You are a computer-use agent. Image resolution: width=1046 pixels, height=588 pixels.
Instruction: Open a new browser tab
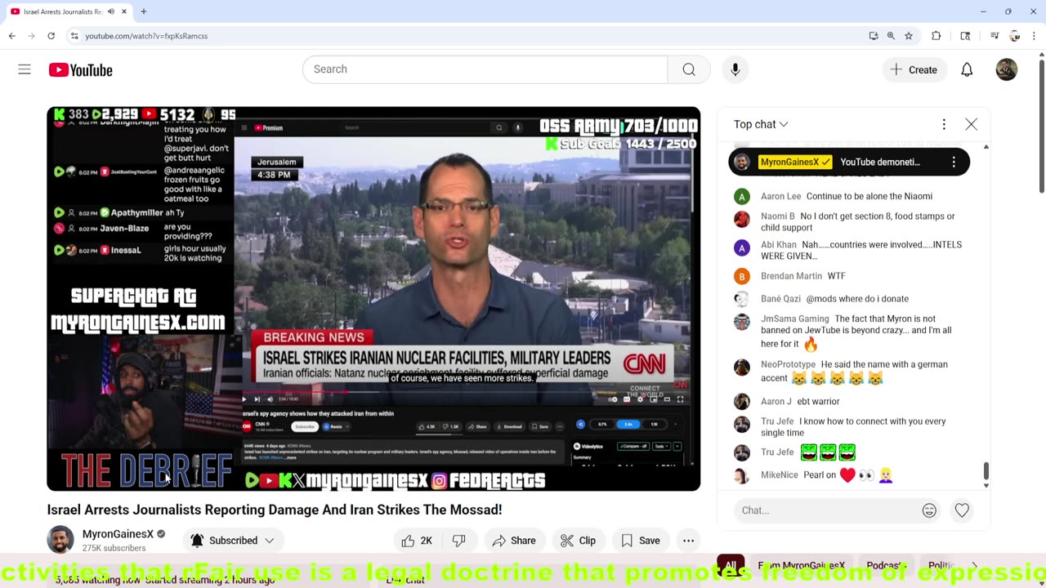coord(143,11)
